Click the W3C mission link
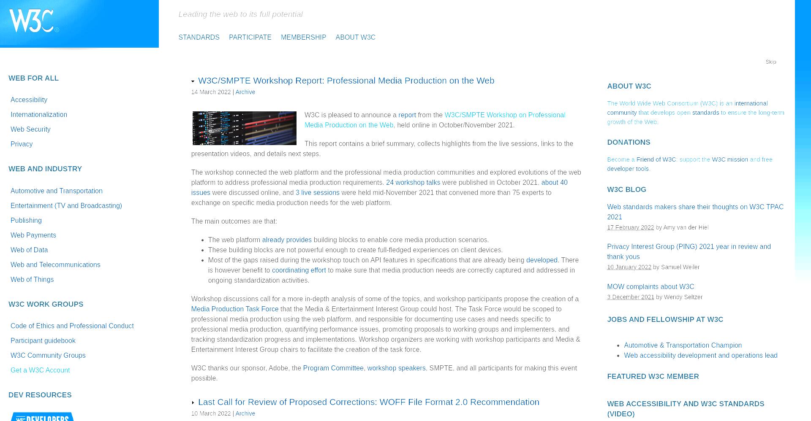Viewport: 811px width, 421px height. coord(730,159)
